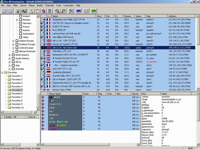Sort servers by Map column header

pos(156,16)
